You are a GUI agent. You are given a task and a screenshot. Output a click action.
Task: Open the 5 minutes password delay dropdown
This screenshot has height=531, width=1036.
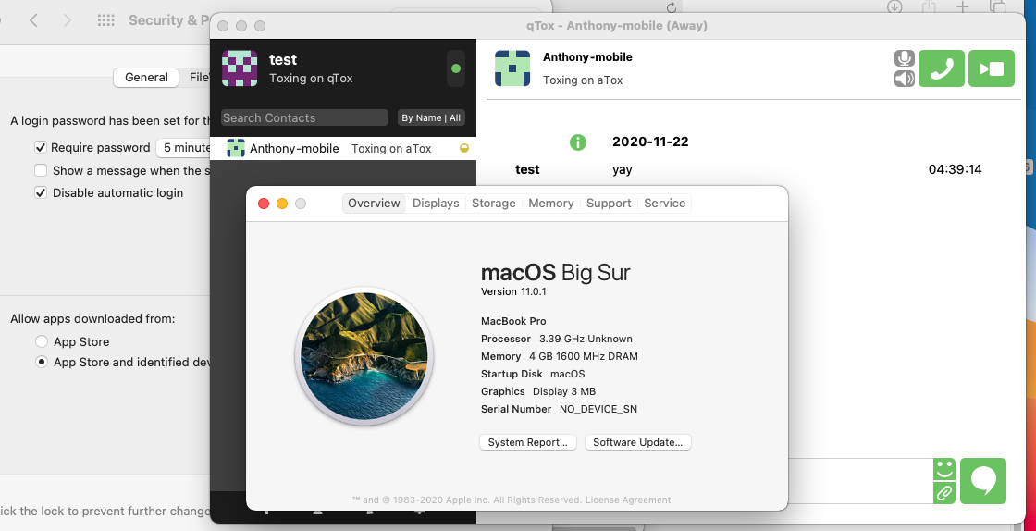point(183,148)
